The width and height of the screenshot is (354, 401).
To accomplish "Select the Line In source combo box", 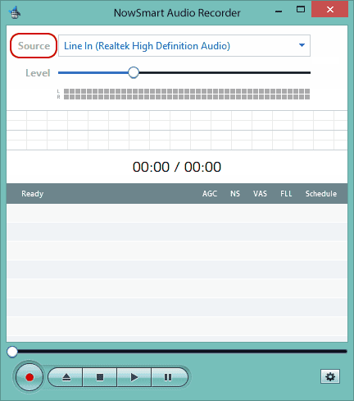I will click(184, 45).
